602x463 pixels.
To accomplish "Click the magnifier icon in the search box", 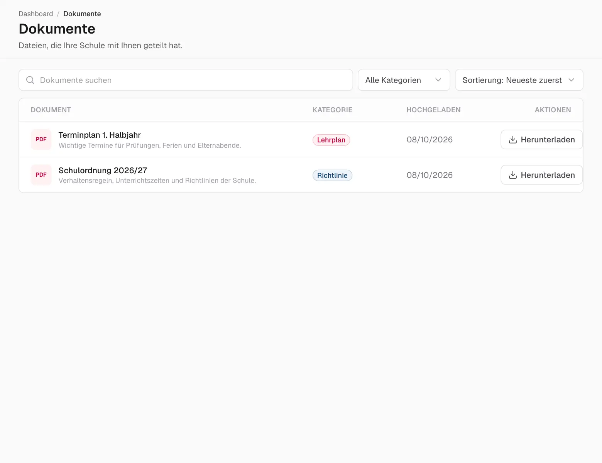I will [x=30, y=80].
